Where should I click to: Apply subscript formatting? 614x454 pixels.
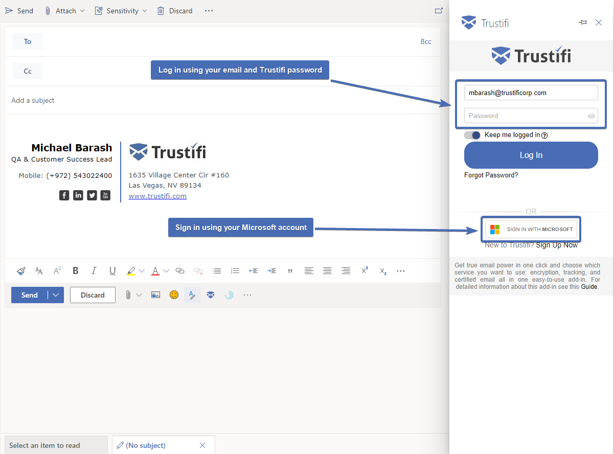(383, 271)
